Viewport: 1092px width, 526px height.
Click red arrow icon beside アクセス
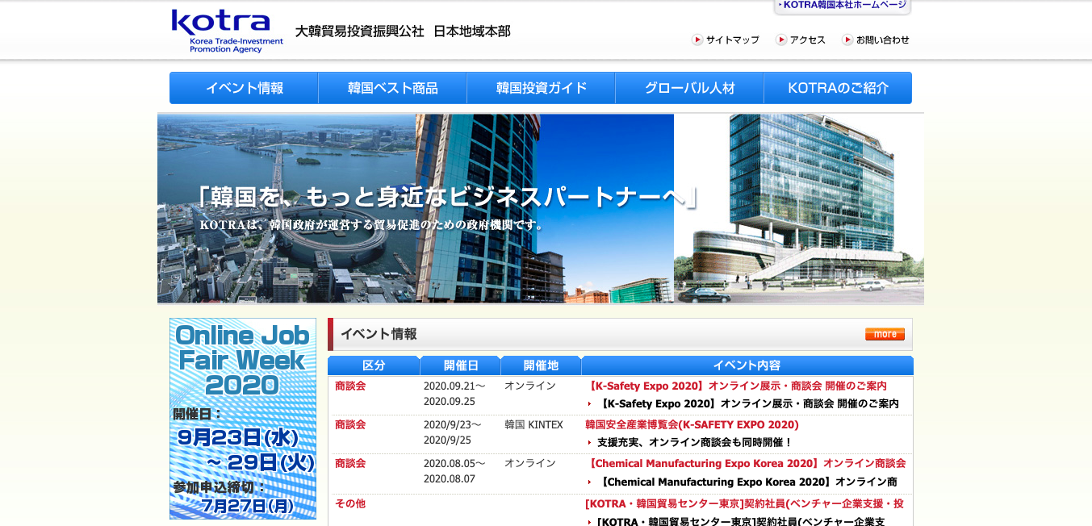(781, 40)
